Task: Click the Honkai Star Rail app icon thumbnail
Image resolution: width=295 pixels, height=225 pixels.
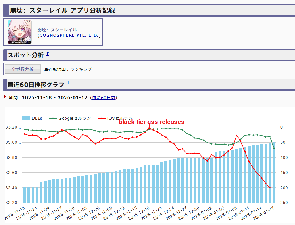Action: pos(20,32)
